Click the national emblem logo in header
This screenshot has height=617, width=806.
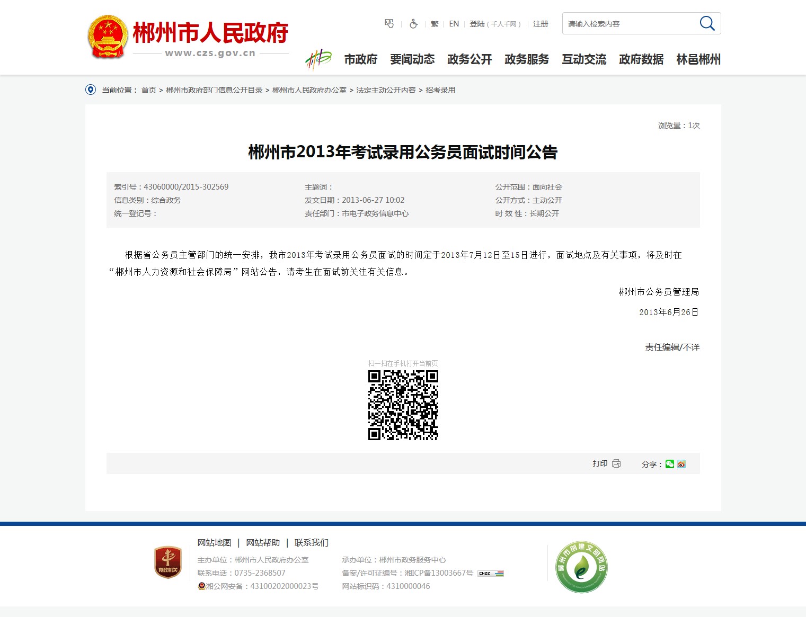[x=108, y=37]
